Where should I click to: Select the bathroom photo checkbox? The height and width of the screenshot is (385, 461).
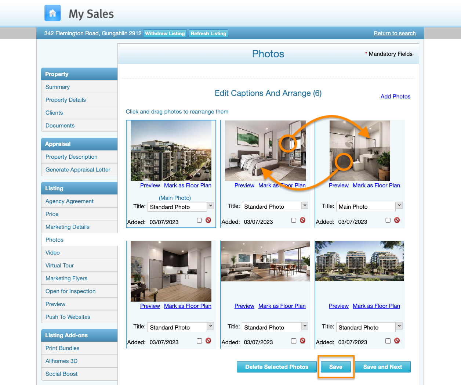tap(388, 220)
